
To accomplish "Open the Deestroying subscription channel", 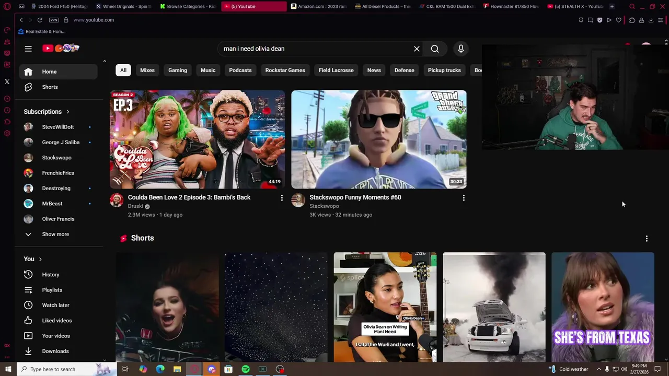I will point(59,188).
